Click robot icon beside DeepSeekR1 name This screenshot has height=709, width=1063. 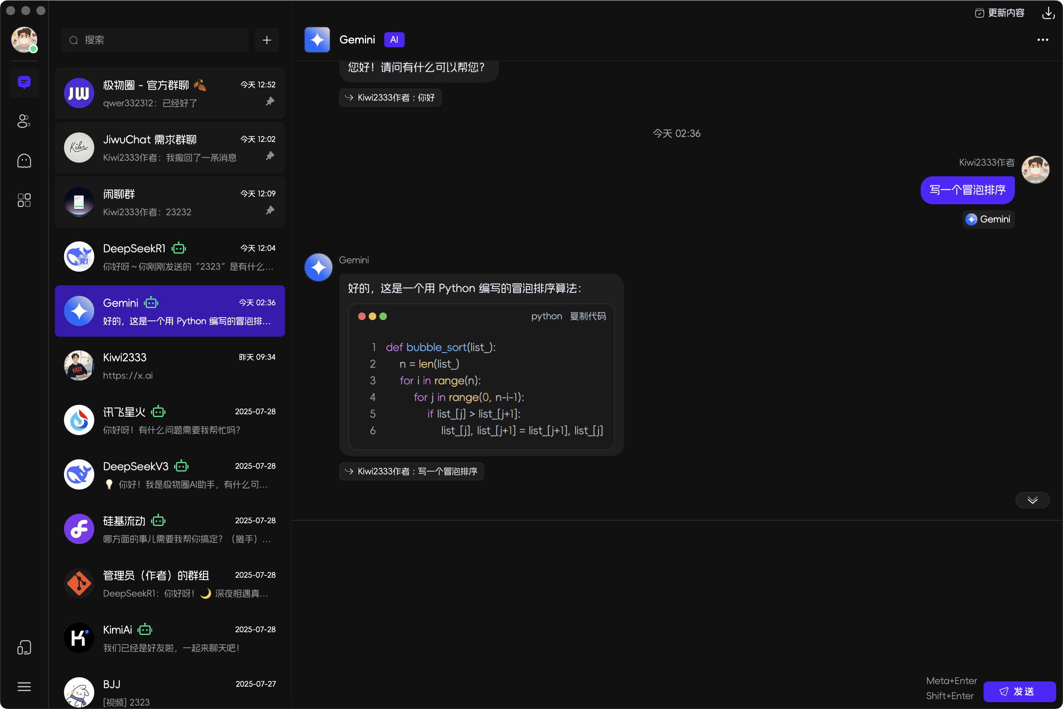[x=179, y=248]
